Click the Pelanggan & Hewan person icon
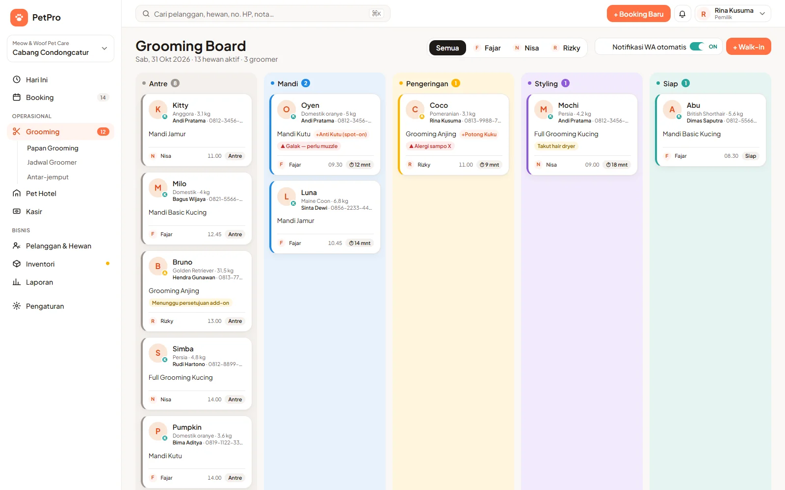This screenshot has width=785, height=490. [x=17, y=245]
